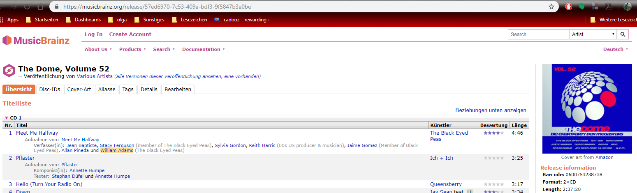Switch to the Bearbeiten tab

tap(178, 89)
